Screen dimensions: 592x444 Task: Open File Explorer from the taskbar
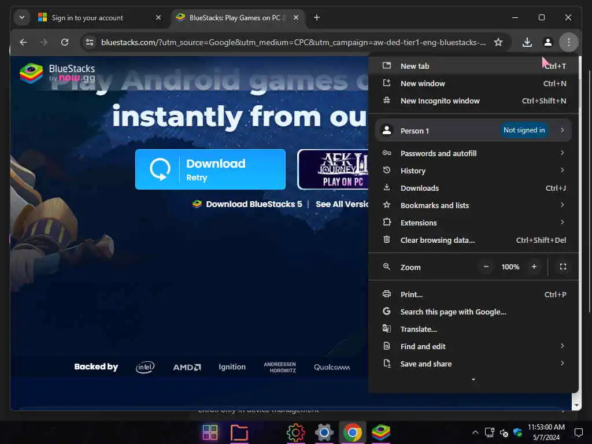point(239,432)
